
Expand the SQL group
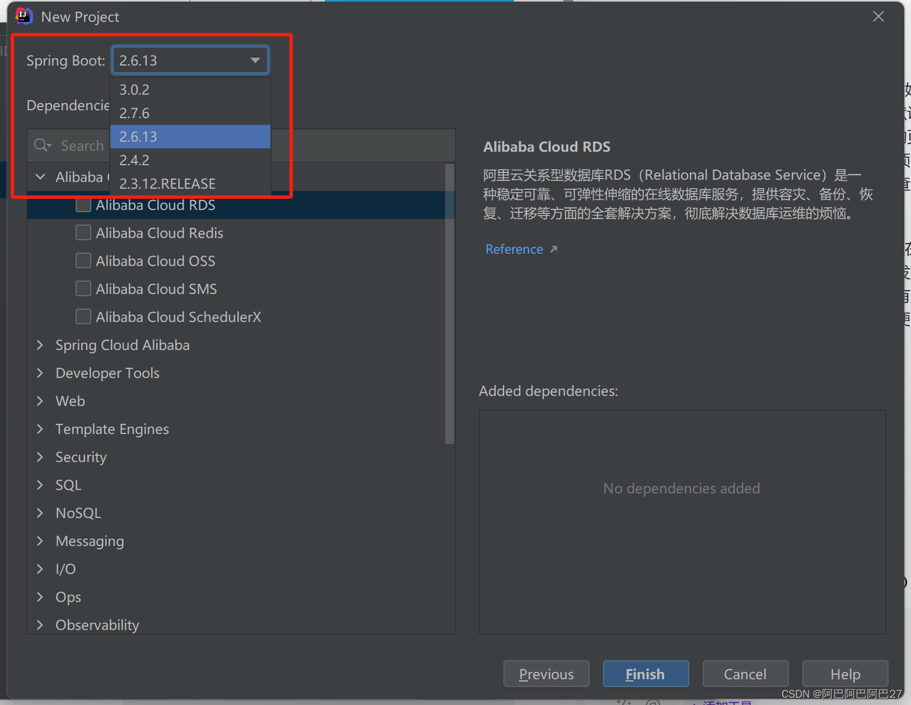(x=40, y=485)
